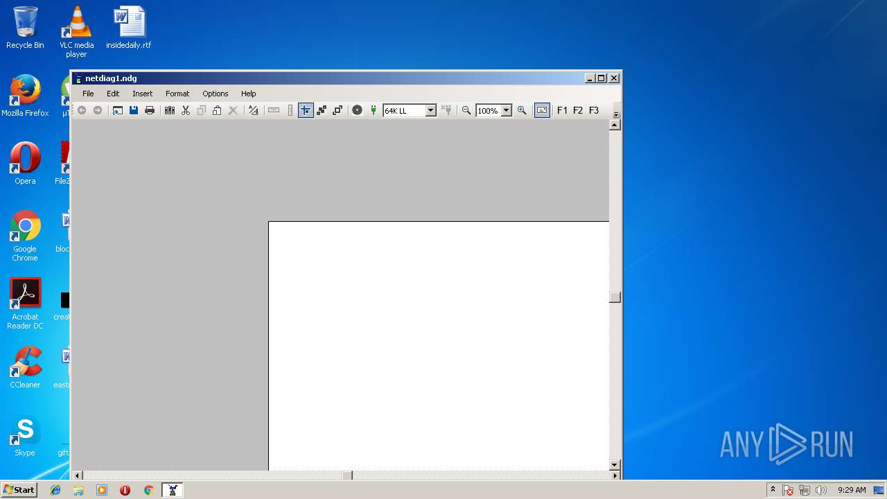This screenshot has height=499, width=887.
Task: Click the horizontal scrollbar left arrow
Action: [78, 475]
